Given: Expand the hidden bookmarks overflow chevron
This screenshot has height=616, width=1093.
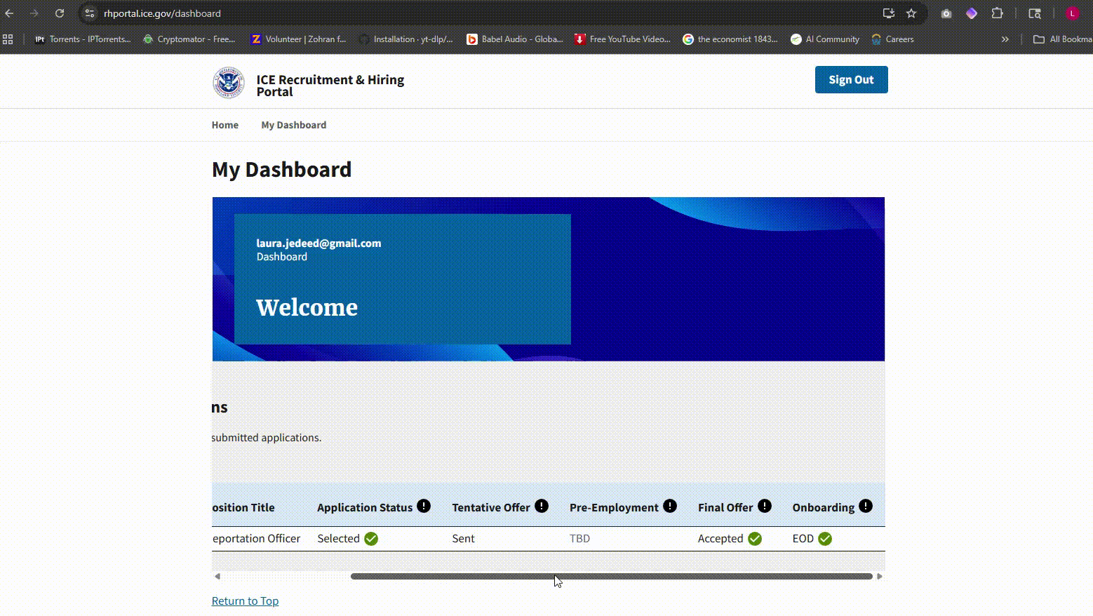Looking at the screenshot, I should (x=1005, y=39).
